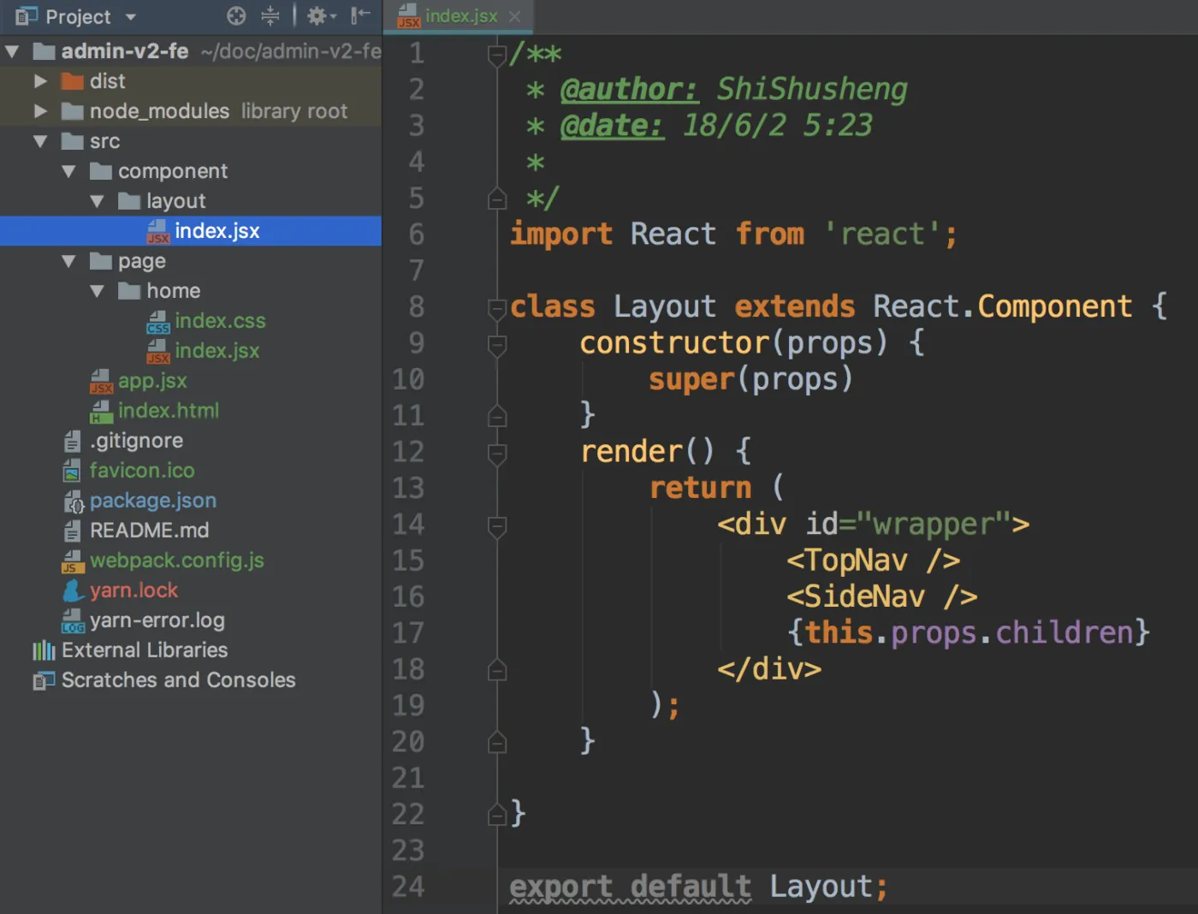
Task: Click the <TopNav /> tag on line 15
Action: 873,561
